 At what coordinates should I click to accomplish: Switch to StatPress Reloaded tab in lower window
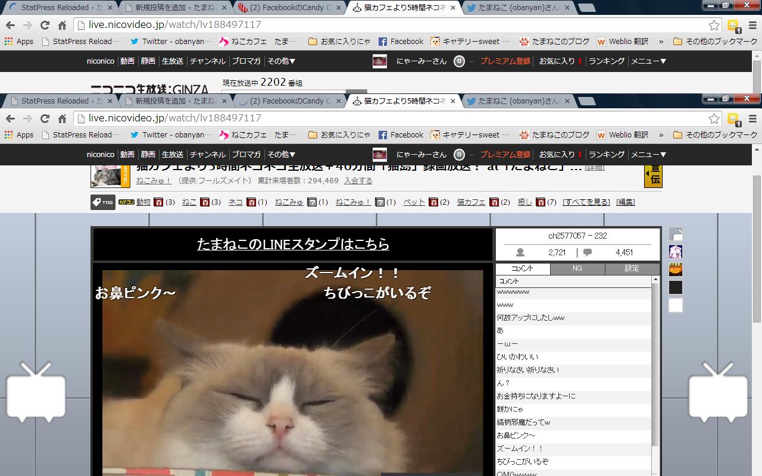pyautogui.click(x=61, y=101)
